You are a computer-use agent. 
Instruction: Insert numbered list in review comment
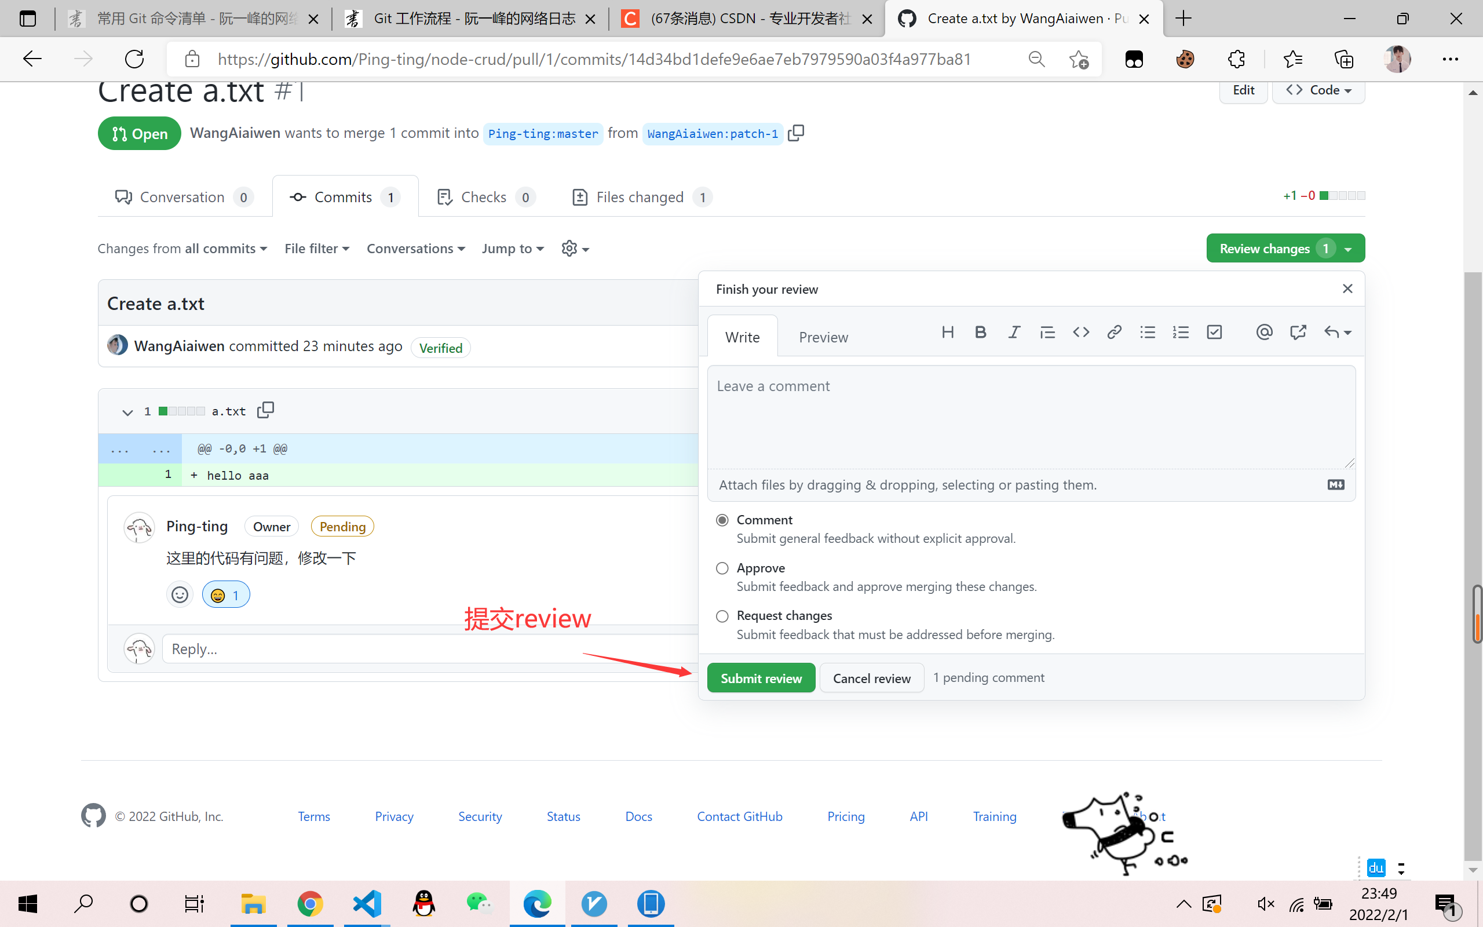(x=1180, y=333)
